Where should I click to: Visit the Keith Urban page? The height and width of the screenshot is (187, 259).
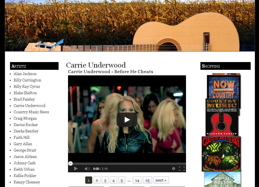click(x=24, y=169)
